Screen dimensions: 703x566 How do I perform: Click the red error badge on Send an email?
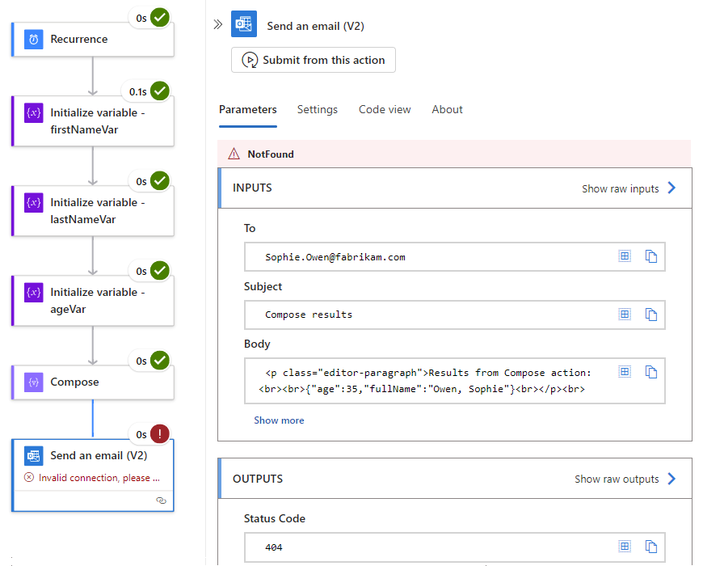[x=158, y=433]
